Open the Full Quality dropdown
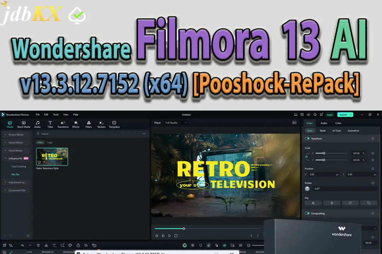Viewport: 382px width, 254px height. pyautogui.click(x=176, y=123)
